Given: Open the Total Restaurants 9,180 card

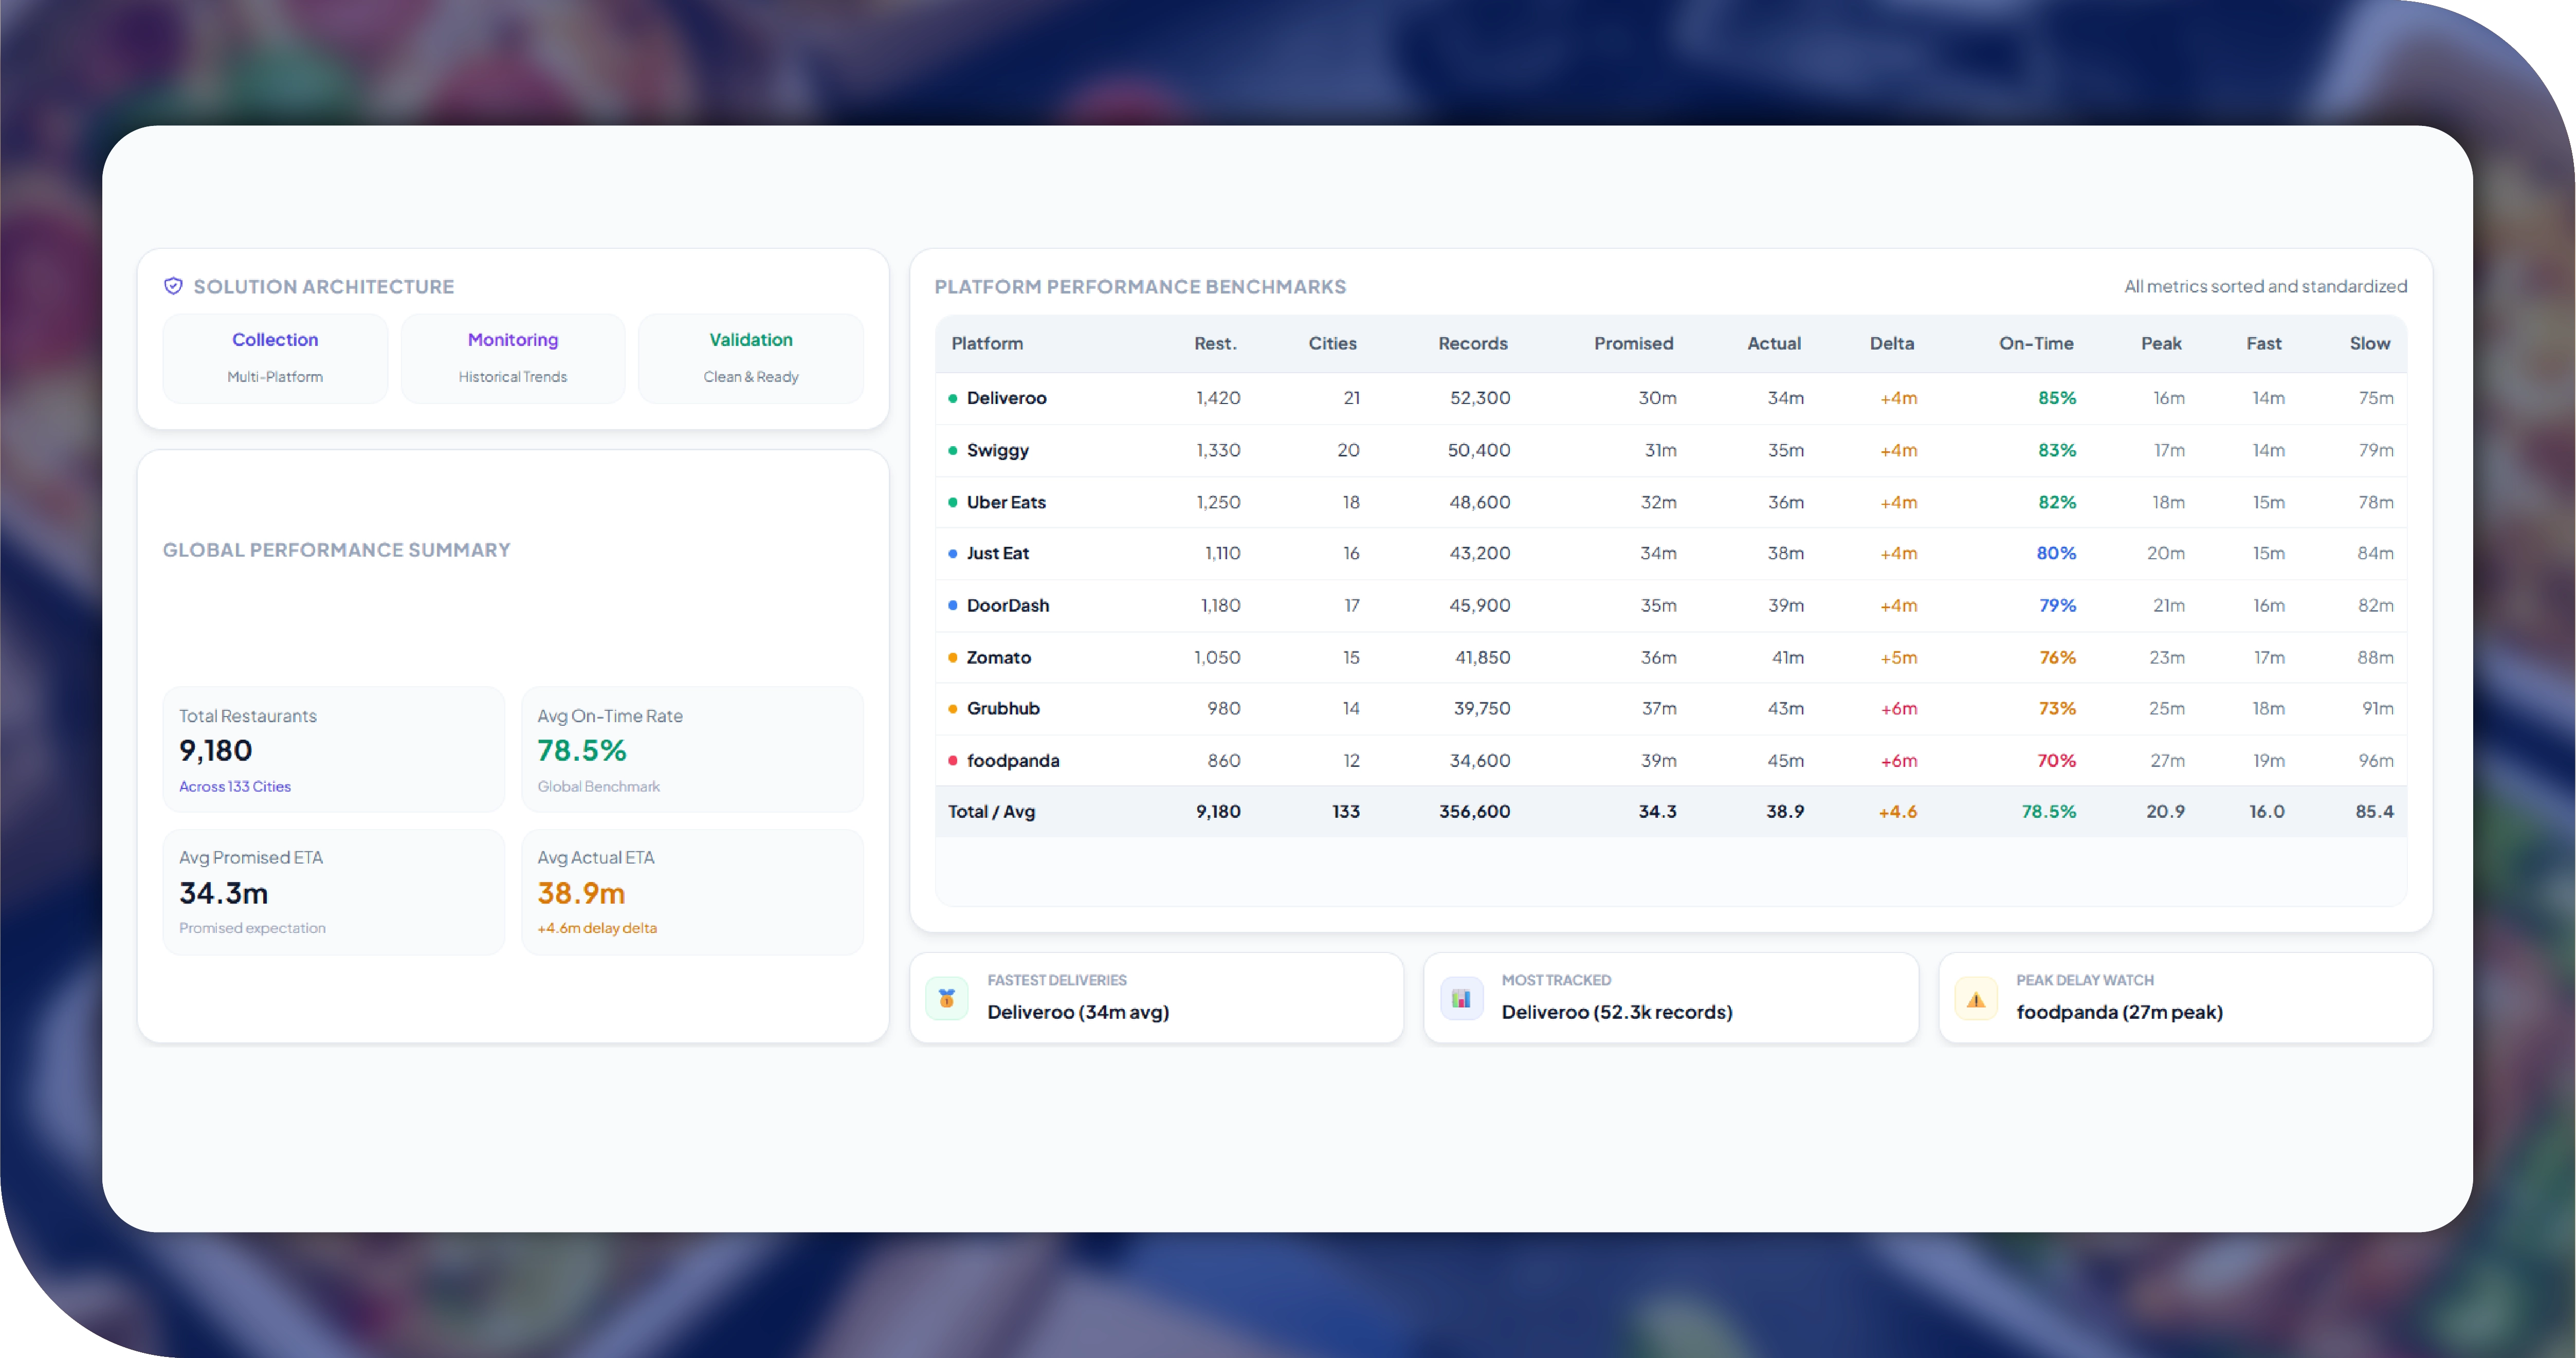Looking at the screenshot, I should [x=334, y=749].
